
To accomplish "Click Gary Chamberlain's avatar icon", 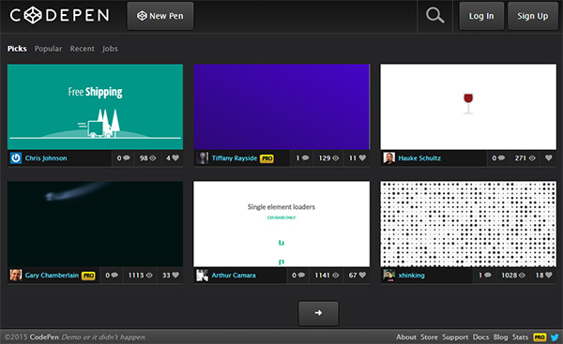I will pos(16,276).
